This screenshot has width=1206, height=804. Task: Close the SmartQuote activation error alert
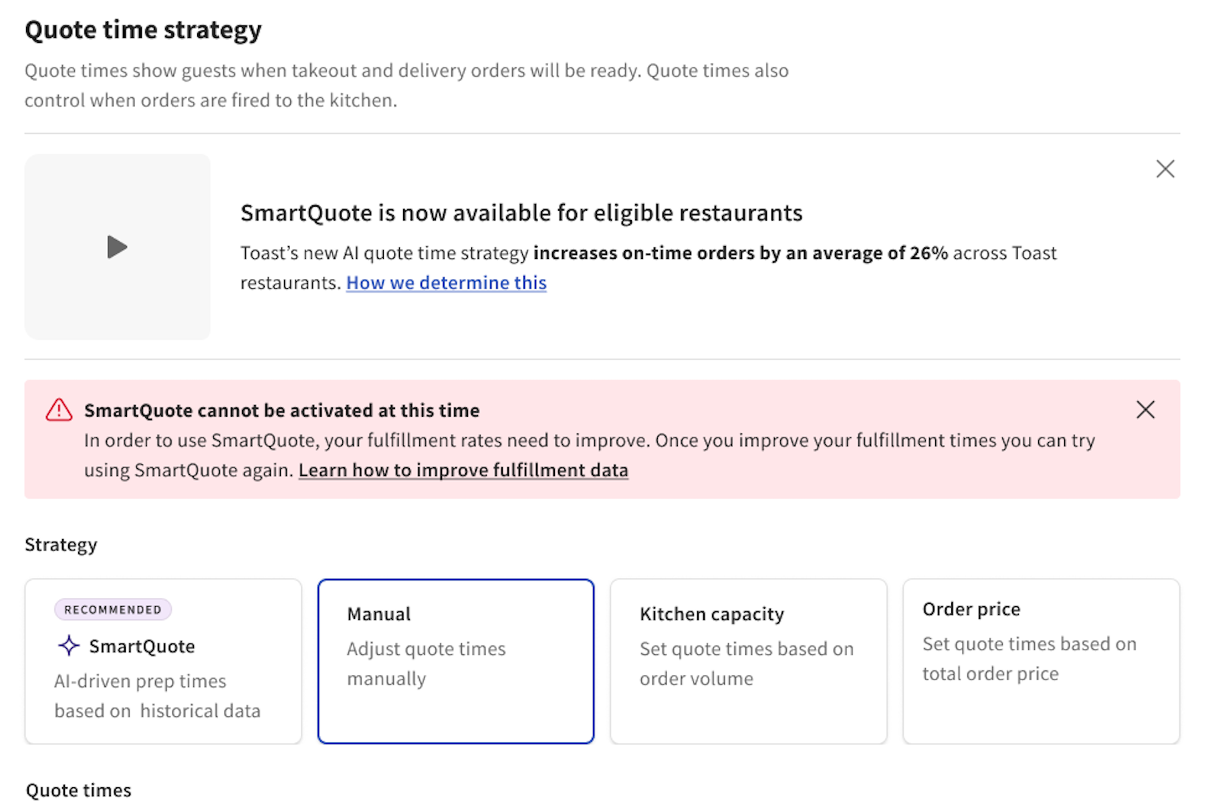pyautogui.click(x=1145, y=410)
